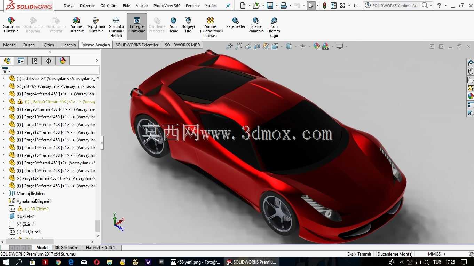Expand the manager pane tab arrow
474x266 pixels.
(97, 61)
